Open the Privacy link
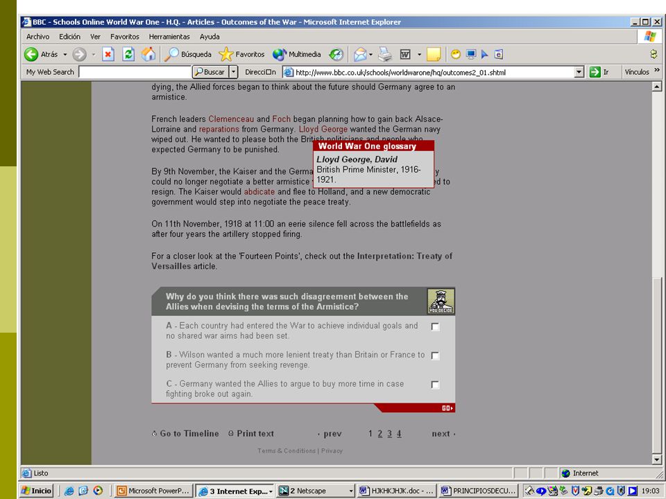This screenshot has width=666, height=499. click(x=332, y=450)
